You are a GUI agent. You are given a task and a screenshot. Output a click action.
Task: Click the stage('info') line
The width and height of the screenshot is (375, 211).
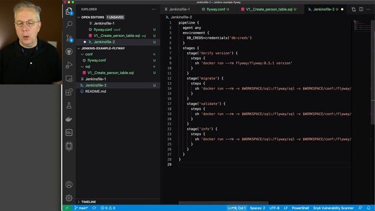[202, 129]
